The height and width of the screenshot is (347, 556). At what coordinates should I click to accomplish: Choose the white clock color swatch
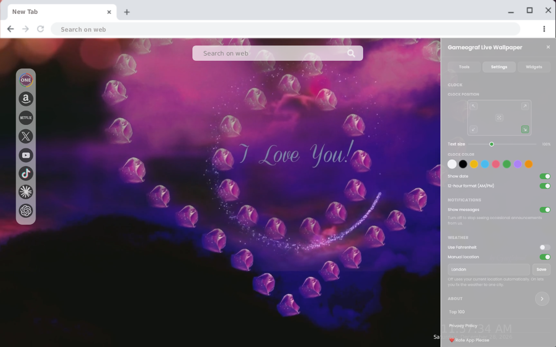tap(452, 164)
